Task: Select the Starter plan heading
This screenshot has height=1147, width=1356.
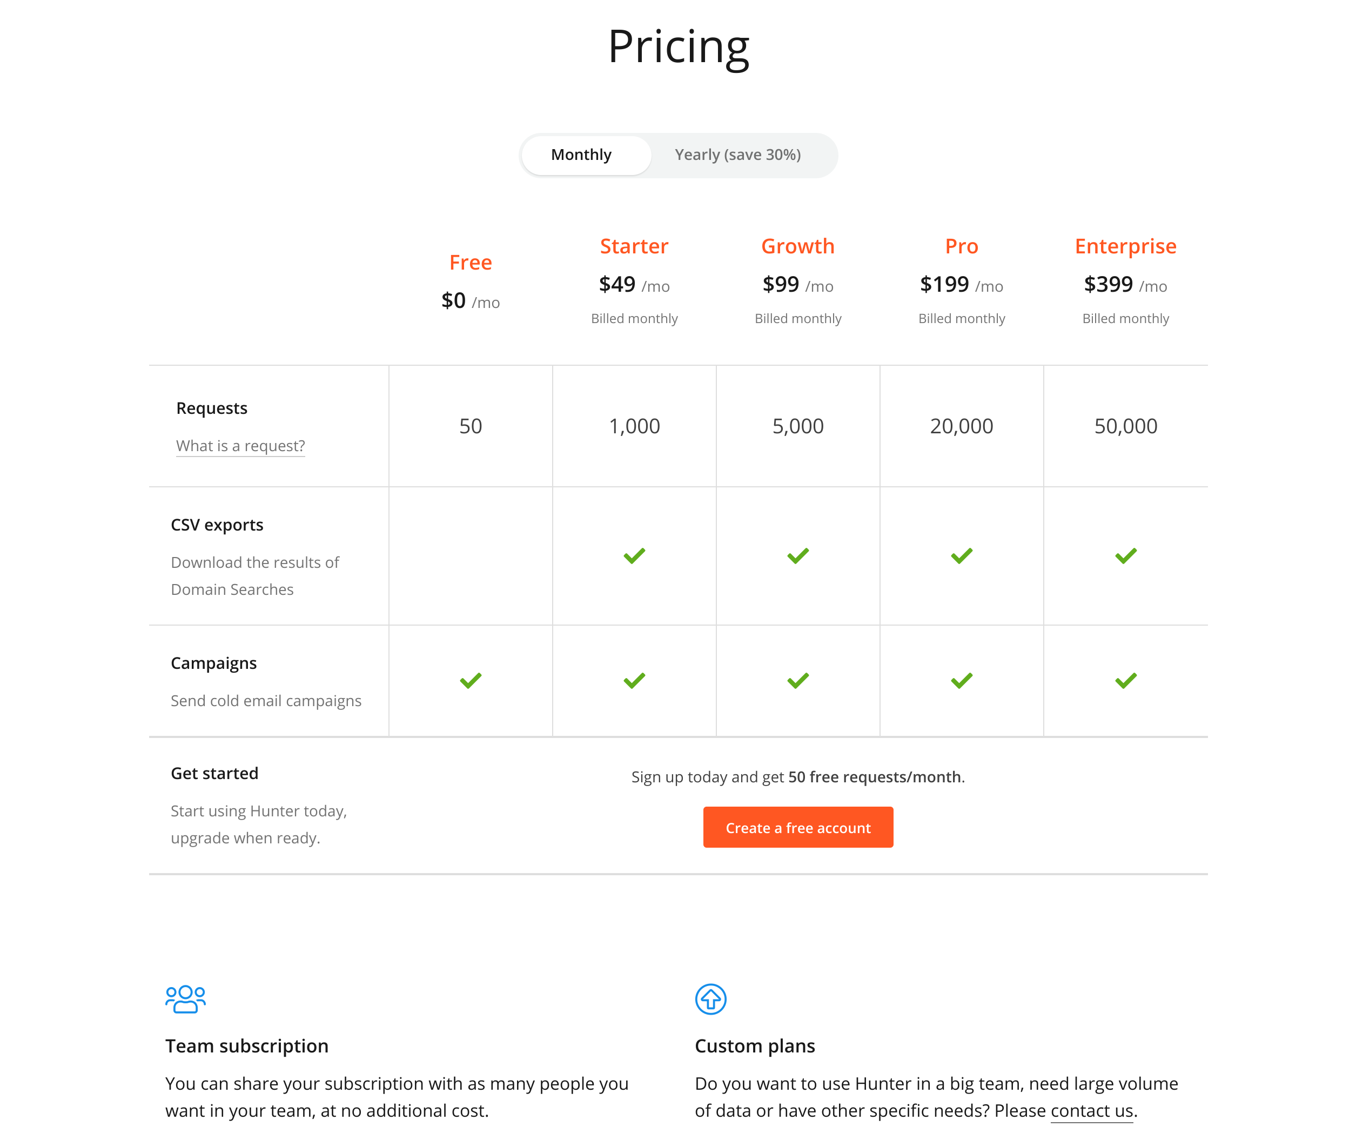Action: [634, 246]
